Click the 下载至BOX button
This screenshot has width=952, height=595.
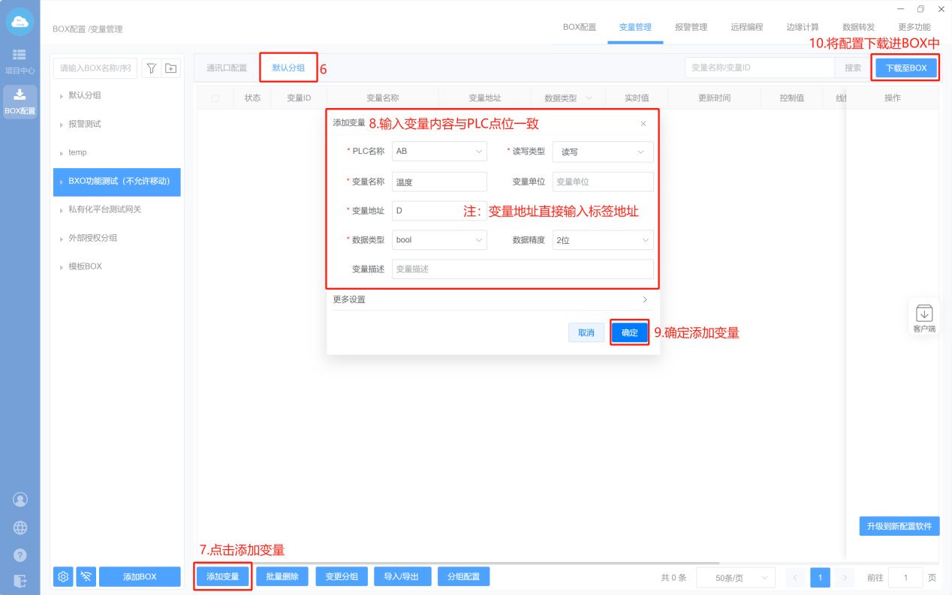tap(905, 68)
